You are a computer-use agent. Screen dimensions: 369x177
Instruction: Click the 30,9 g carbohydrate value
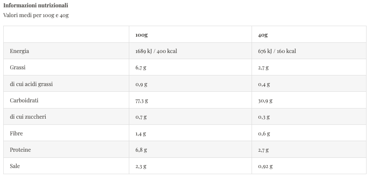point(265,100)
